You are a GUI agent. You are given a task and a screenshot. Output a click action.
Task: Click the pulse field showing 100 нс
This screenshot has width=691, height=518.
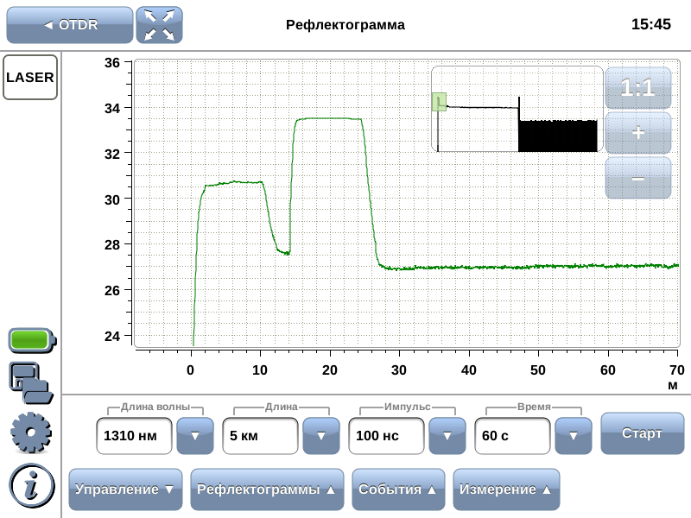tap(386, 436)
